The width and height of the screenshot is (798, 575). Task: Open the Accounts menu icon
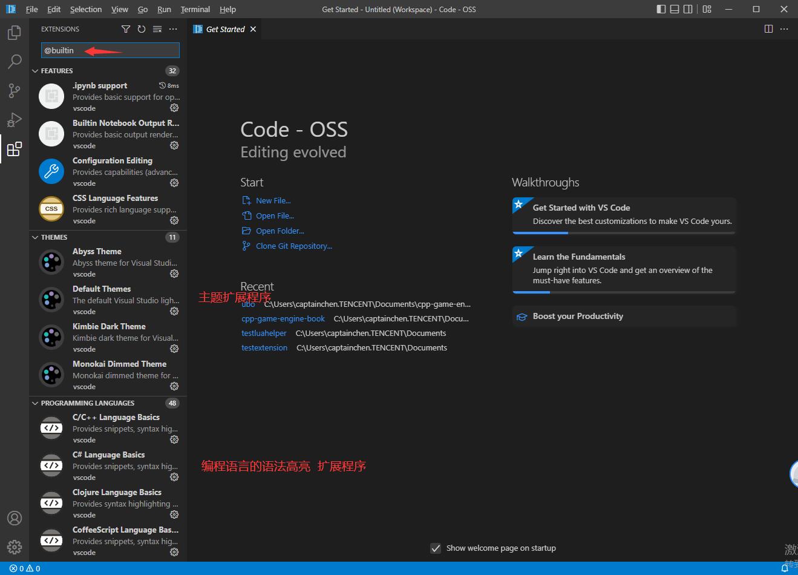point(15,518)
